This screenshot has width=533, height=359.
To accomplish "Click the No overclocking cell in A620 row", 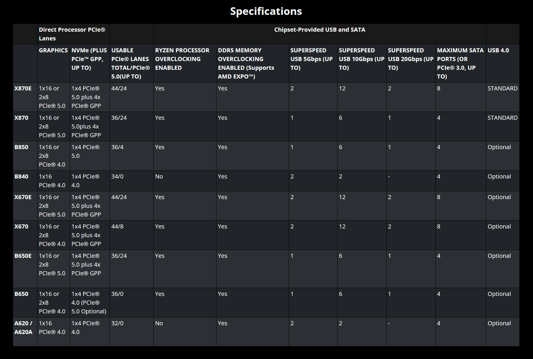I will tap(185, 332).
